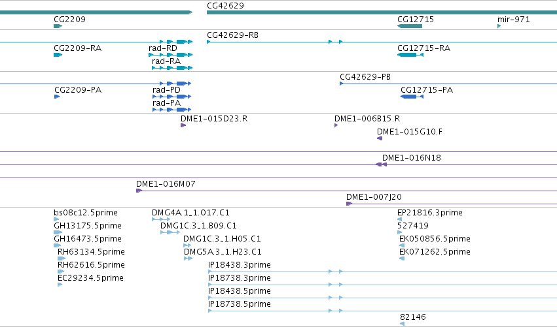Click the GH16473.5prime EST label
The height and width of the screenshot is (327, 557).
[x=88, y=239]
